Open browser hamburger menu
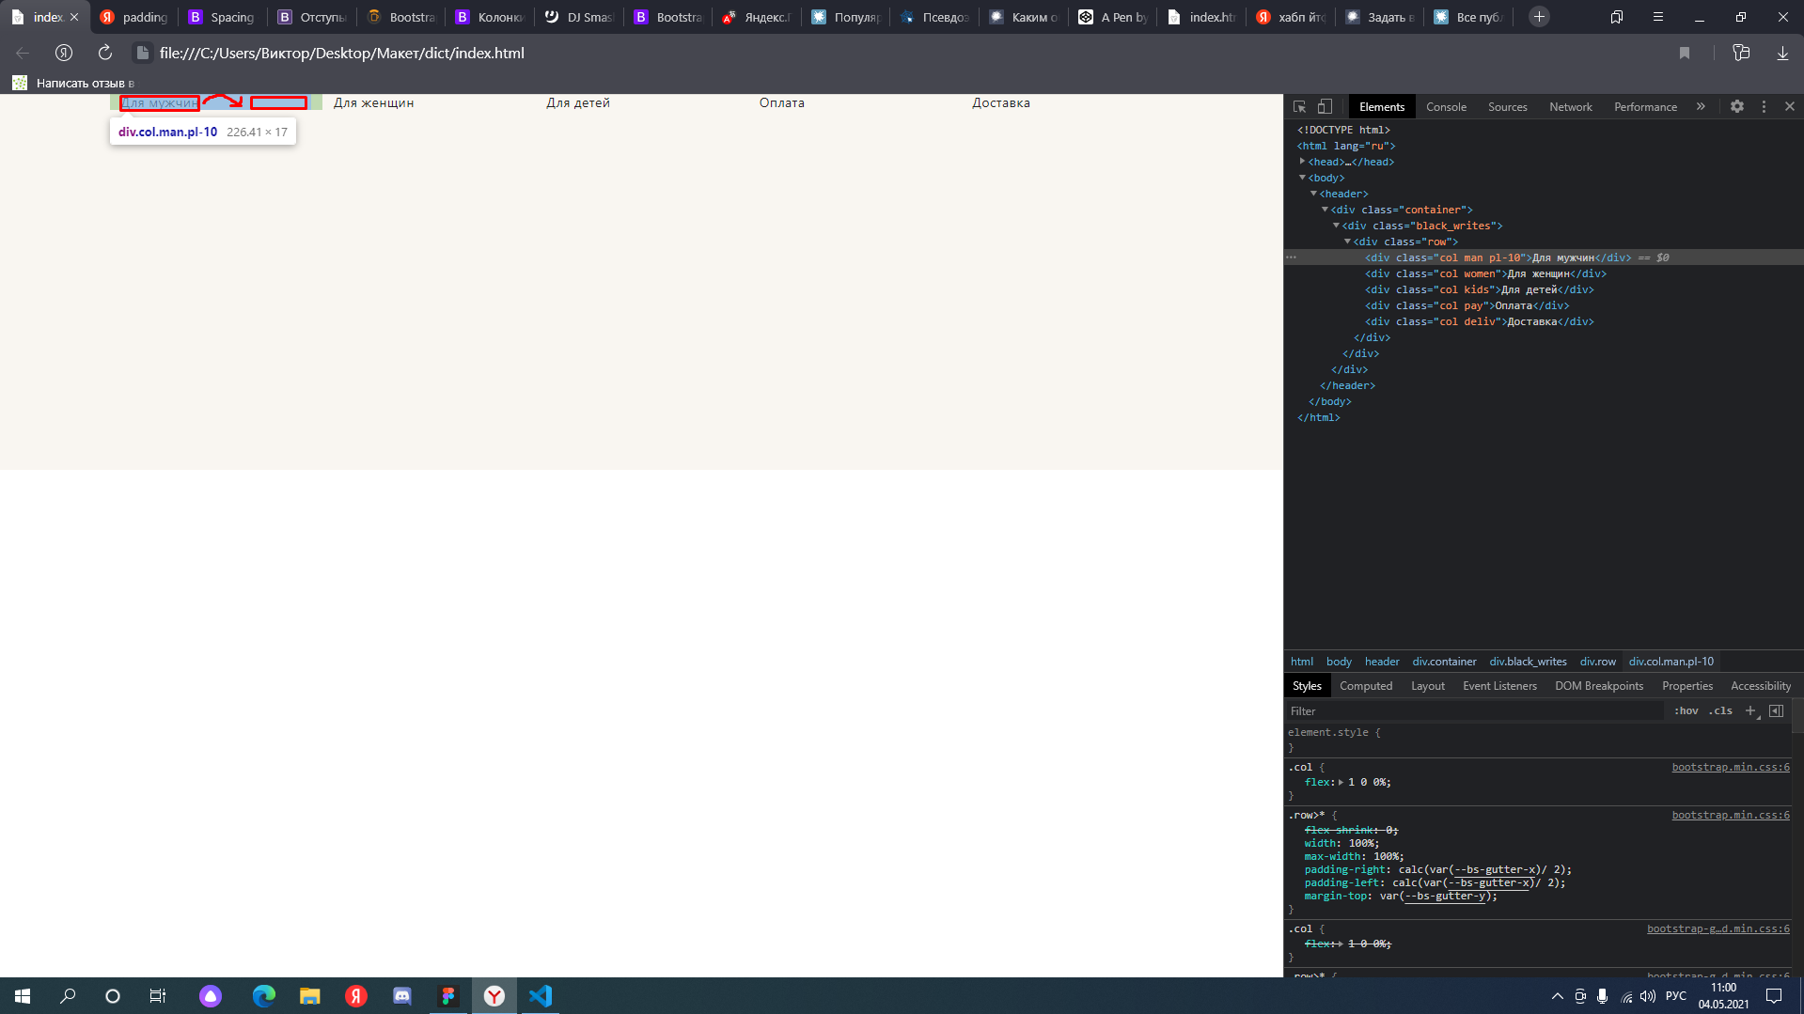The width and height of the screenshot is (1804, 1014). pyautogui.click(x=1658, y=17)
